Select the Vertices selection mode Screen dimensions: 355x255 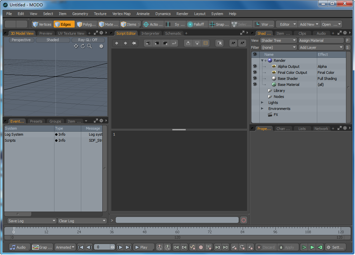(x=42, y=24)
